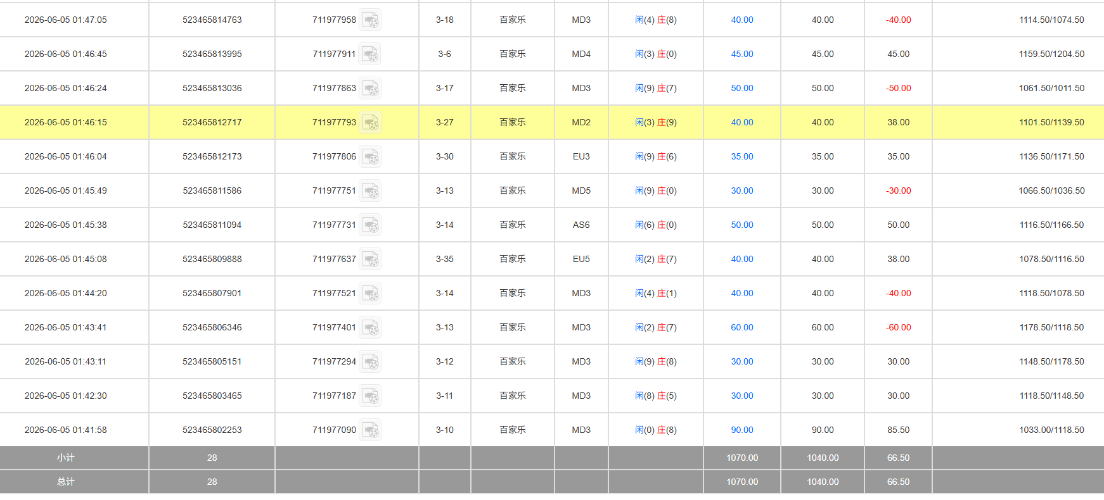This screenshot has width=1104, height=500.
Task: Select order number 523465802253
Action: pyautogui.click(x=212, y=430)
